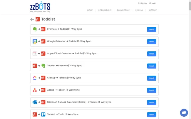The image size is (191, 119).
Task: Go back using the left arrow icon
Action: (x=32, y=19)
